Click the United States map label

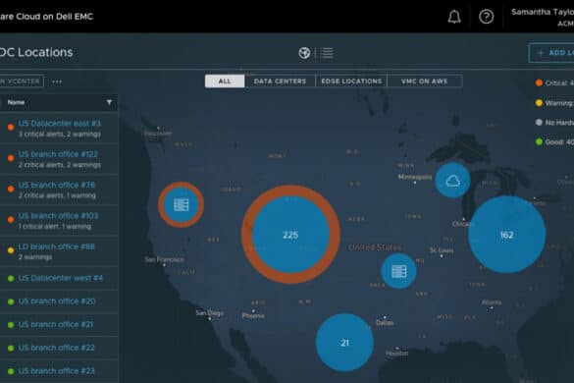click(375, 247)
